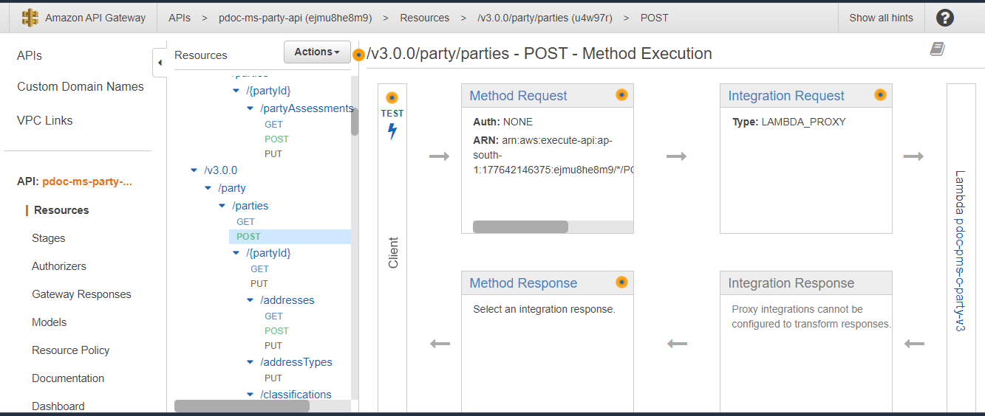
Task: Click Show all hints button
Action: pyautogui.click(x=881, y=18)
